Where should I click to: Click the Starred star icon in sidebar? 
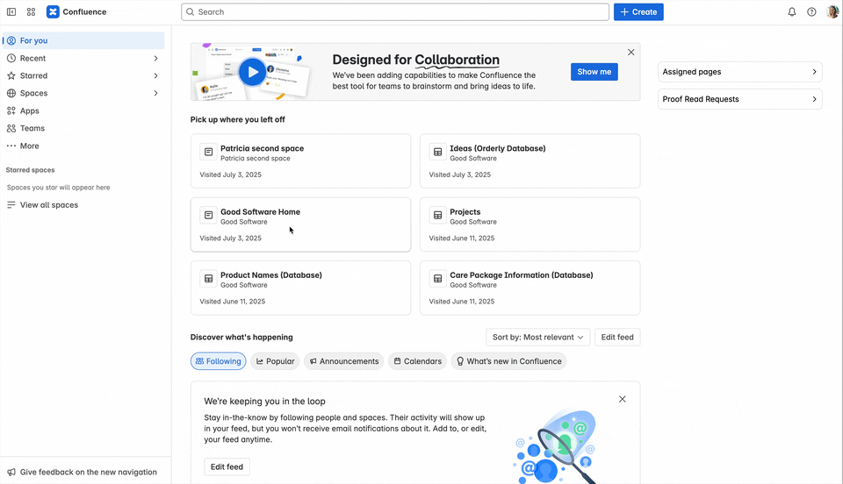click(x=11, y=75)
